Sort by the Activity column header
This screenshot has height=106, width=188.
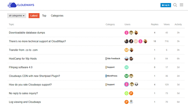(178, 24)
